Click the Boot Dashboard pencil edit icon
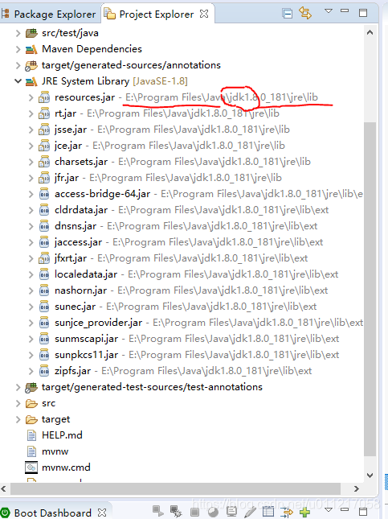 pos(250,512)
